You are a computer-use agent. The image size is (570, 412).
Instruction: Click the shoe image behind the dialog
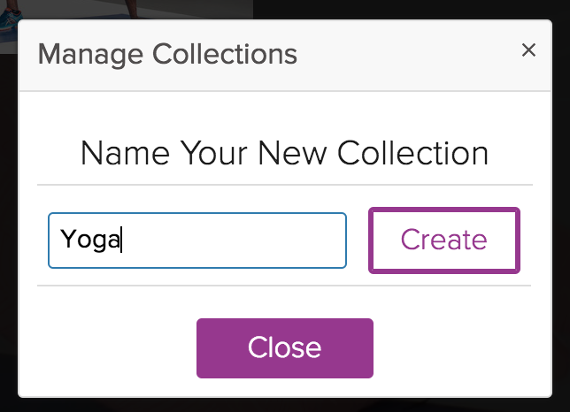(11, 11)
